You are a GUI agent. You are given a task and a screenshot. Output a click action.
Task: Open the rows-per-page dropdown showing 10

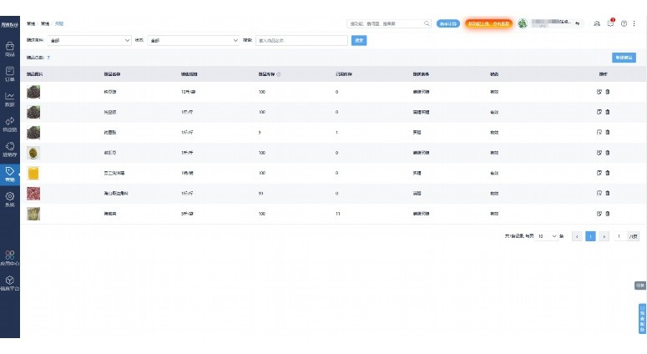[547, 236]
